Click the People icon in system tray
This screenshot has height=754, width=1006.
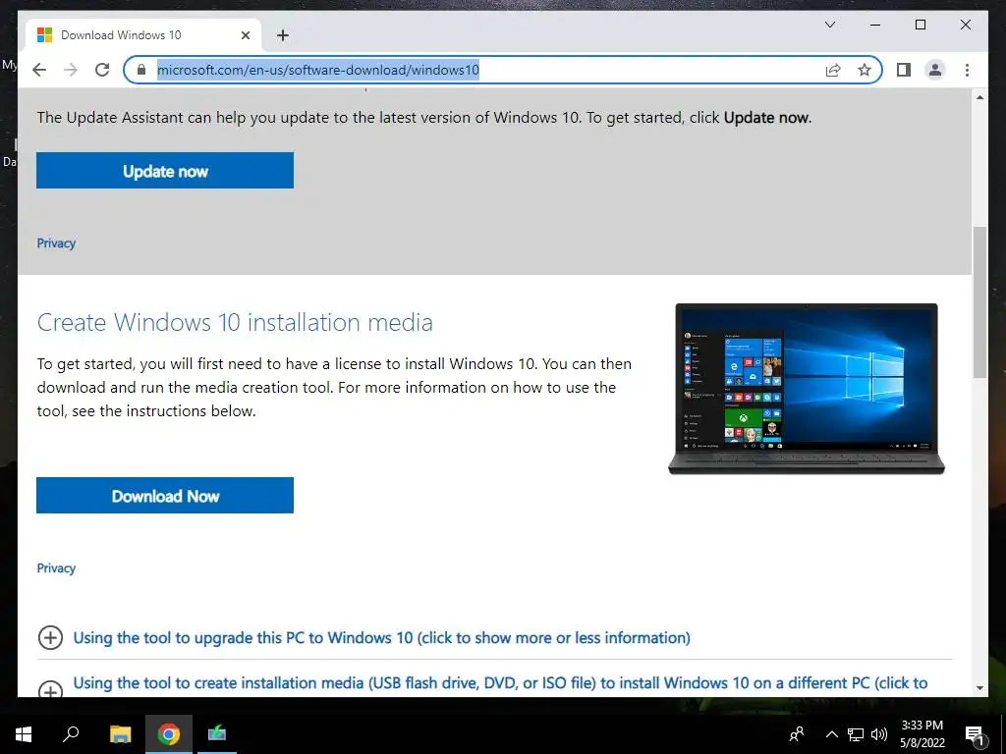point(797,734)
